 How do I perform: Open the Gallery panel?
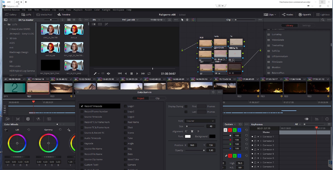point(11,15)
